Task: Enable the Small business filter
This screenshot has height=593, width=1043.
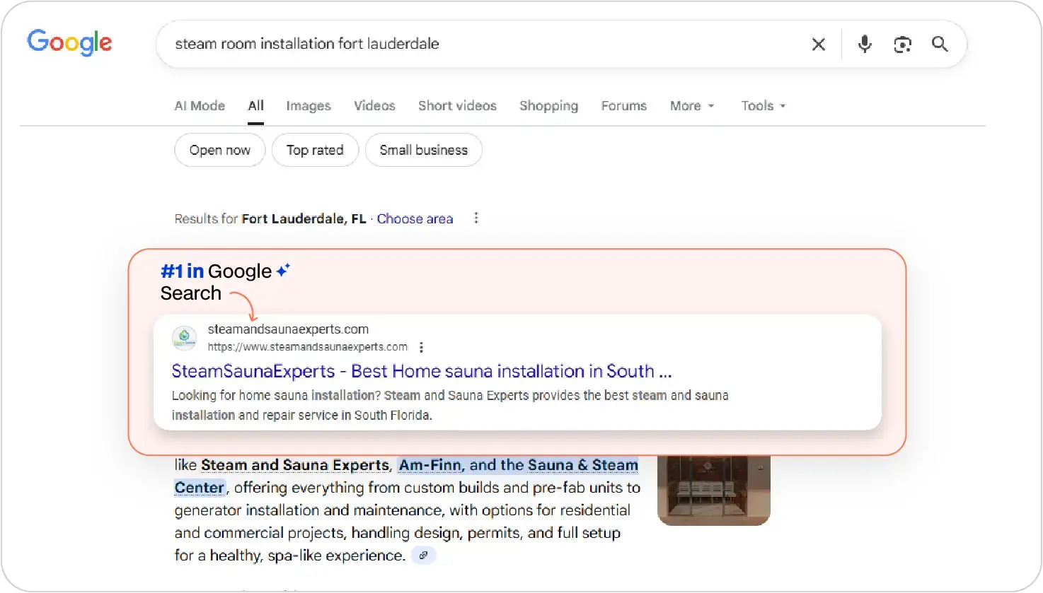Action: [423, 150]
